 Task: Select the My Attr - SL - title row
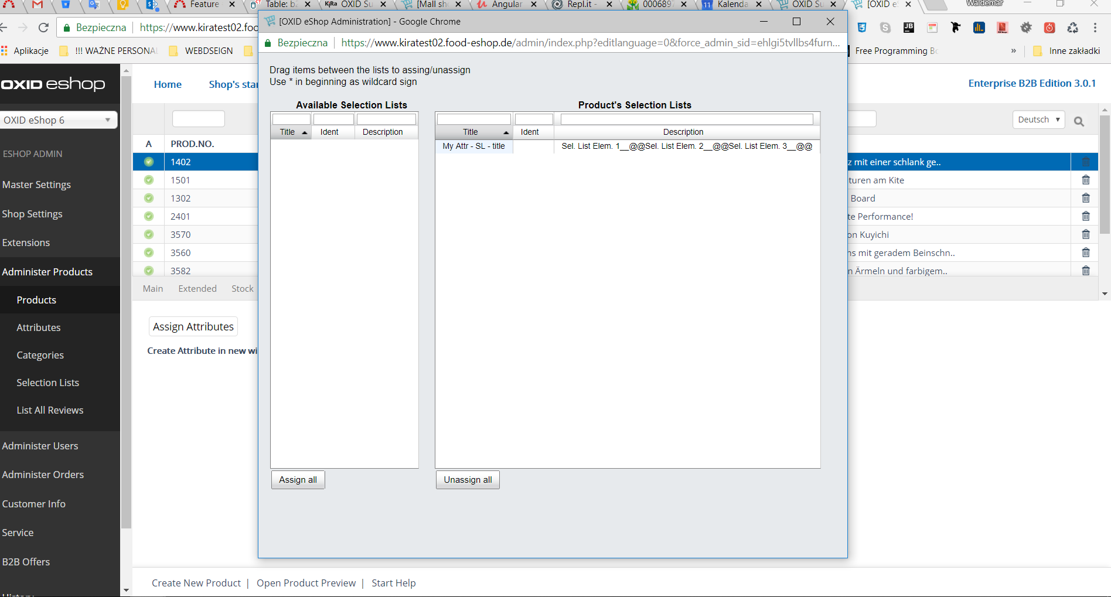point(473,146)
